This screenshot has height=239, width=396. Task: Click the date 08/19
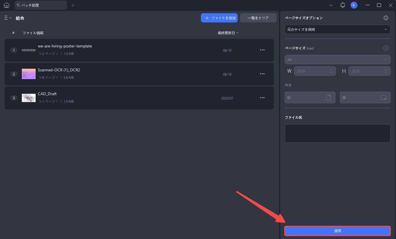(x=227, y=50)
